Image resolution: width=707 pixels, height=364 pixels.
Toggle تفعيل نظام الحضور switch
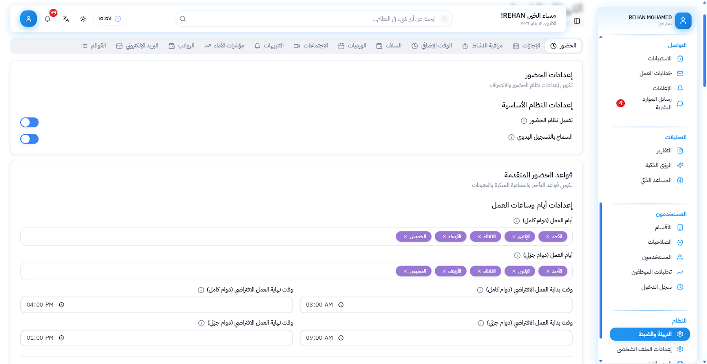(30, 122)
